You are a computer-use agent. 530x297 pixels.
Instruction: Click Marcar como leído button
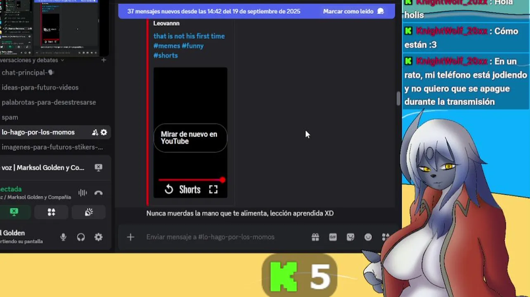353,12
